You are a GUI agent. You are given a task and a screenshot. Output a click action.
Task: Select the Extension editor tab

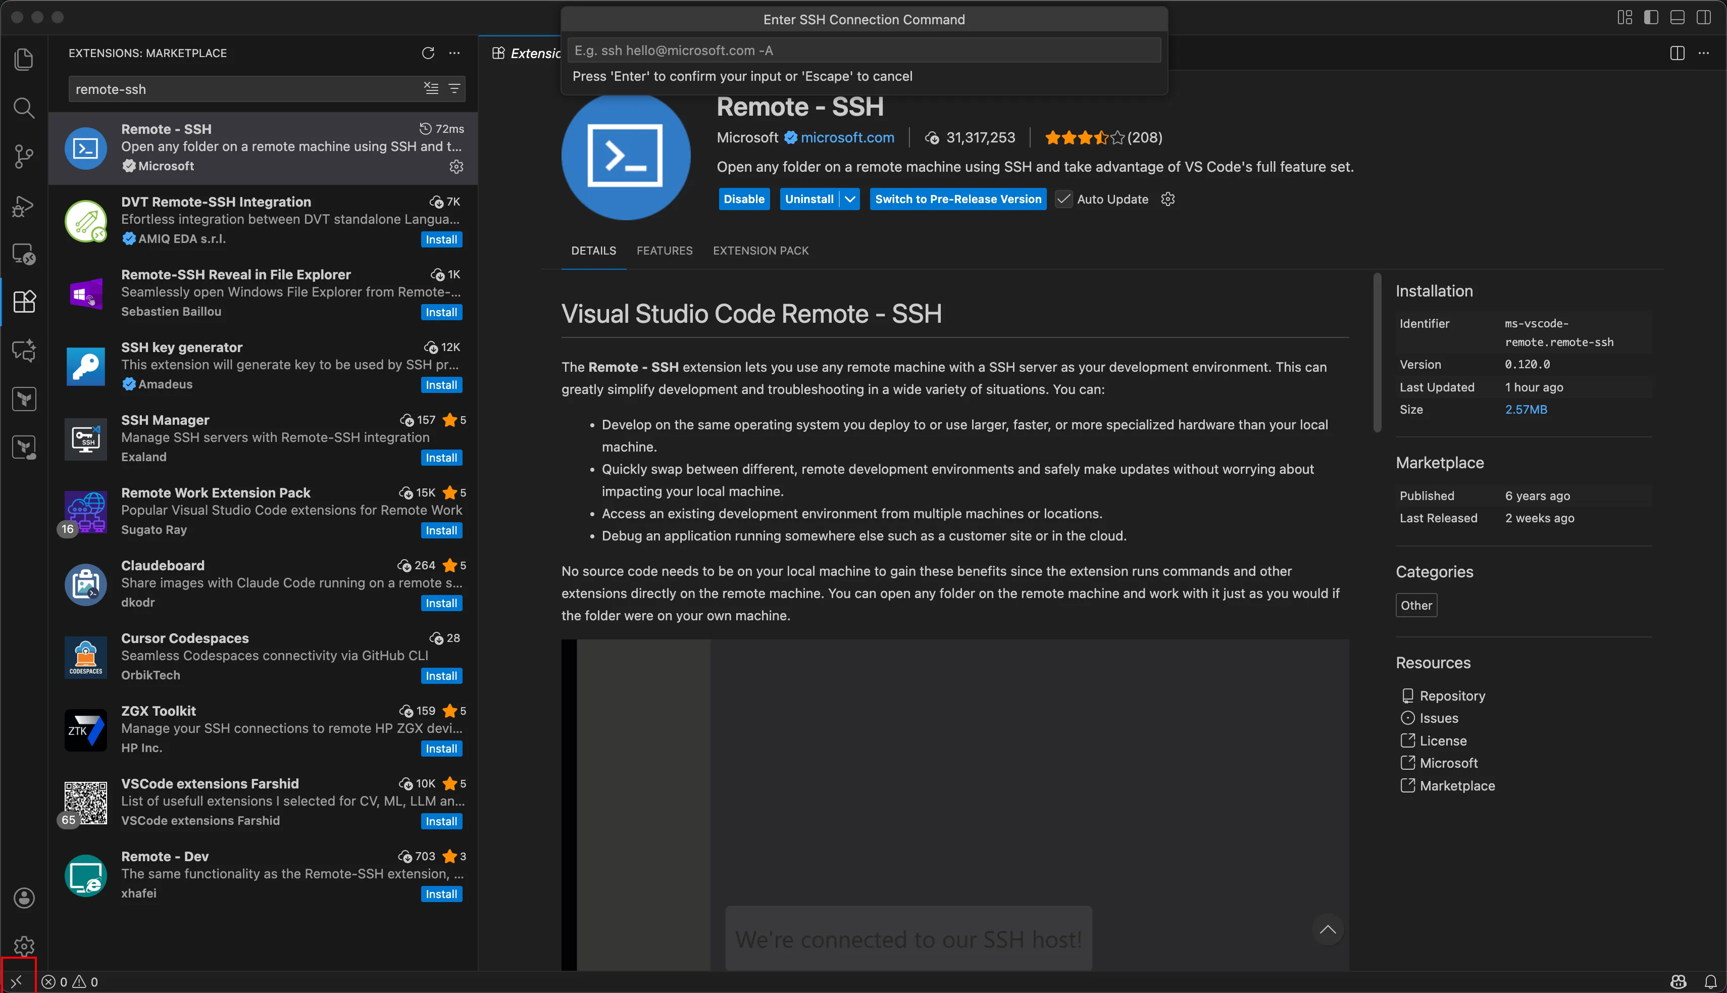[526, 53]
